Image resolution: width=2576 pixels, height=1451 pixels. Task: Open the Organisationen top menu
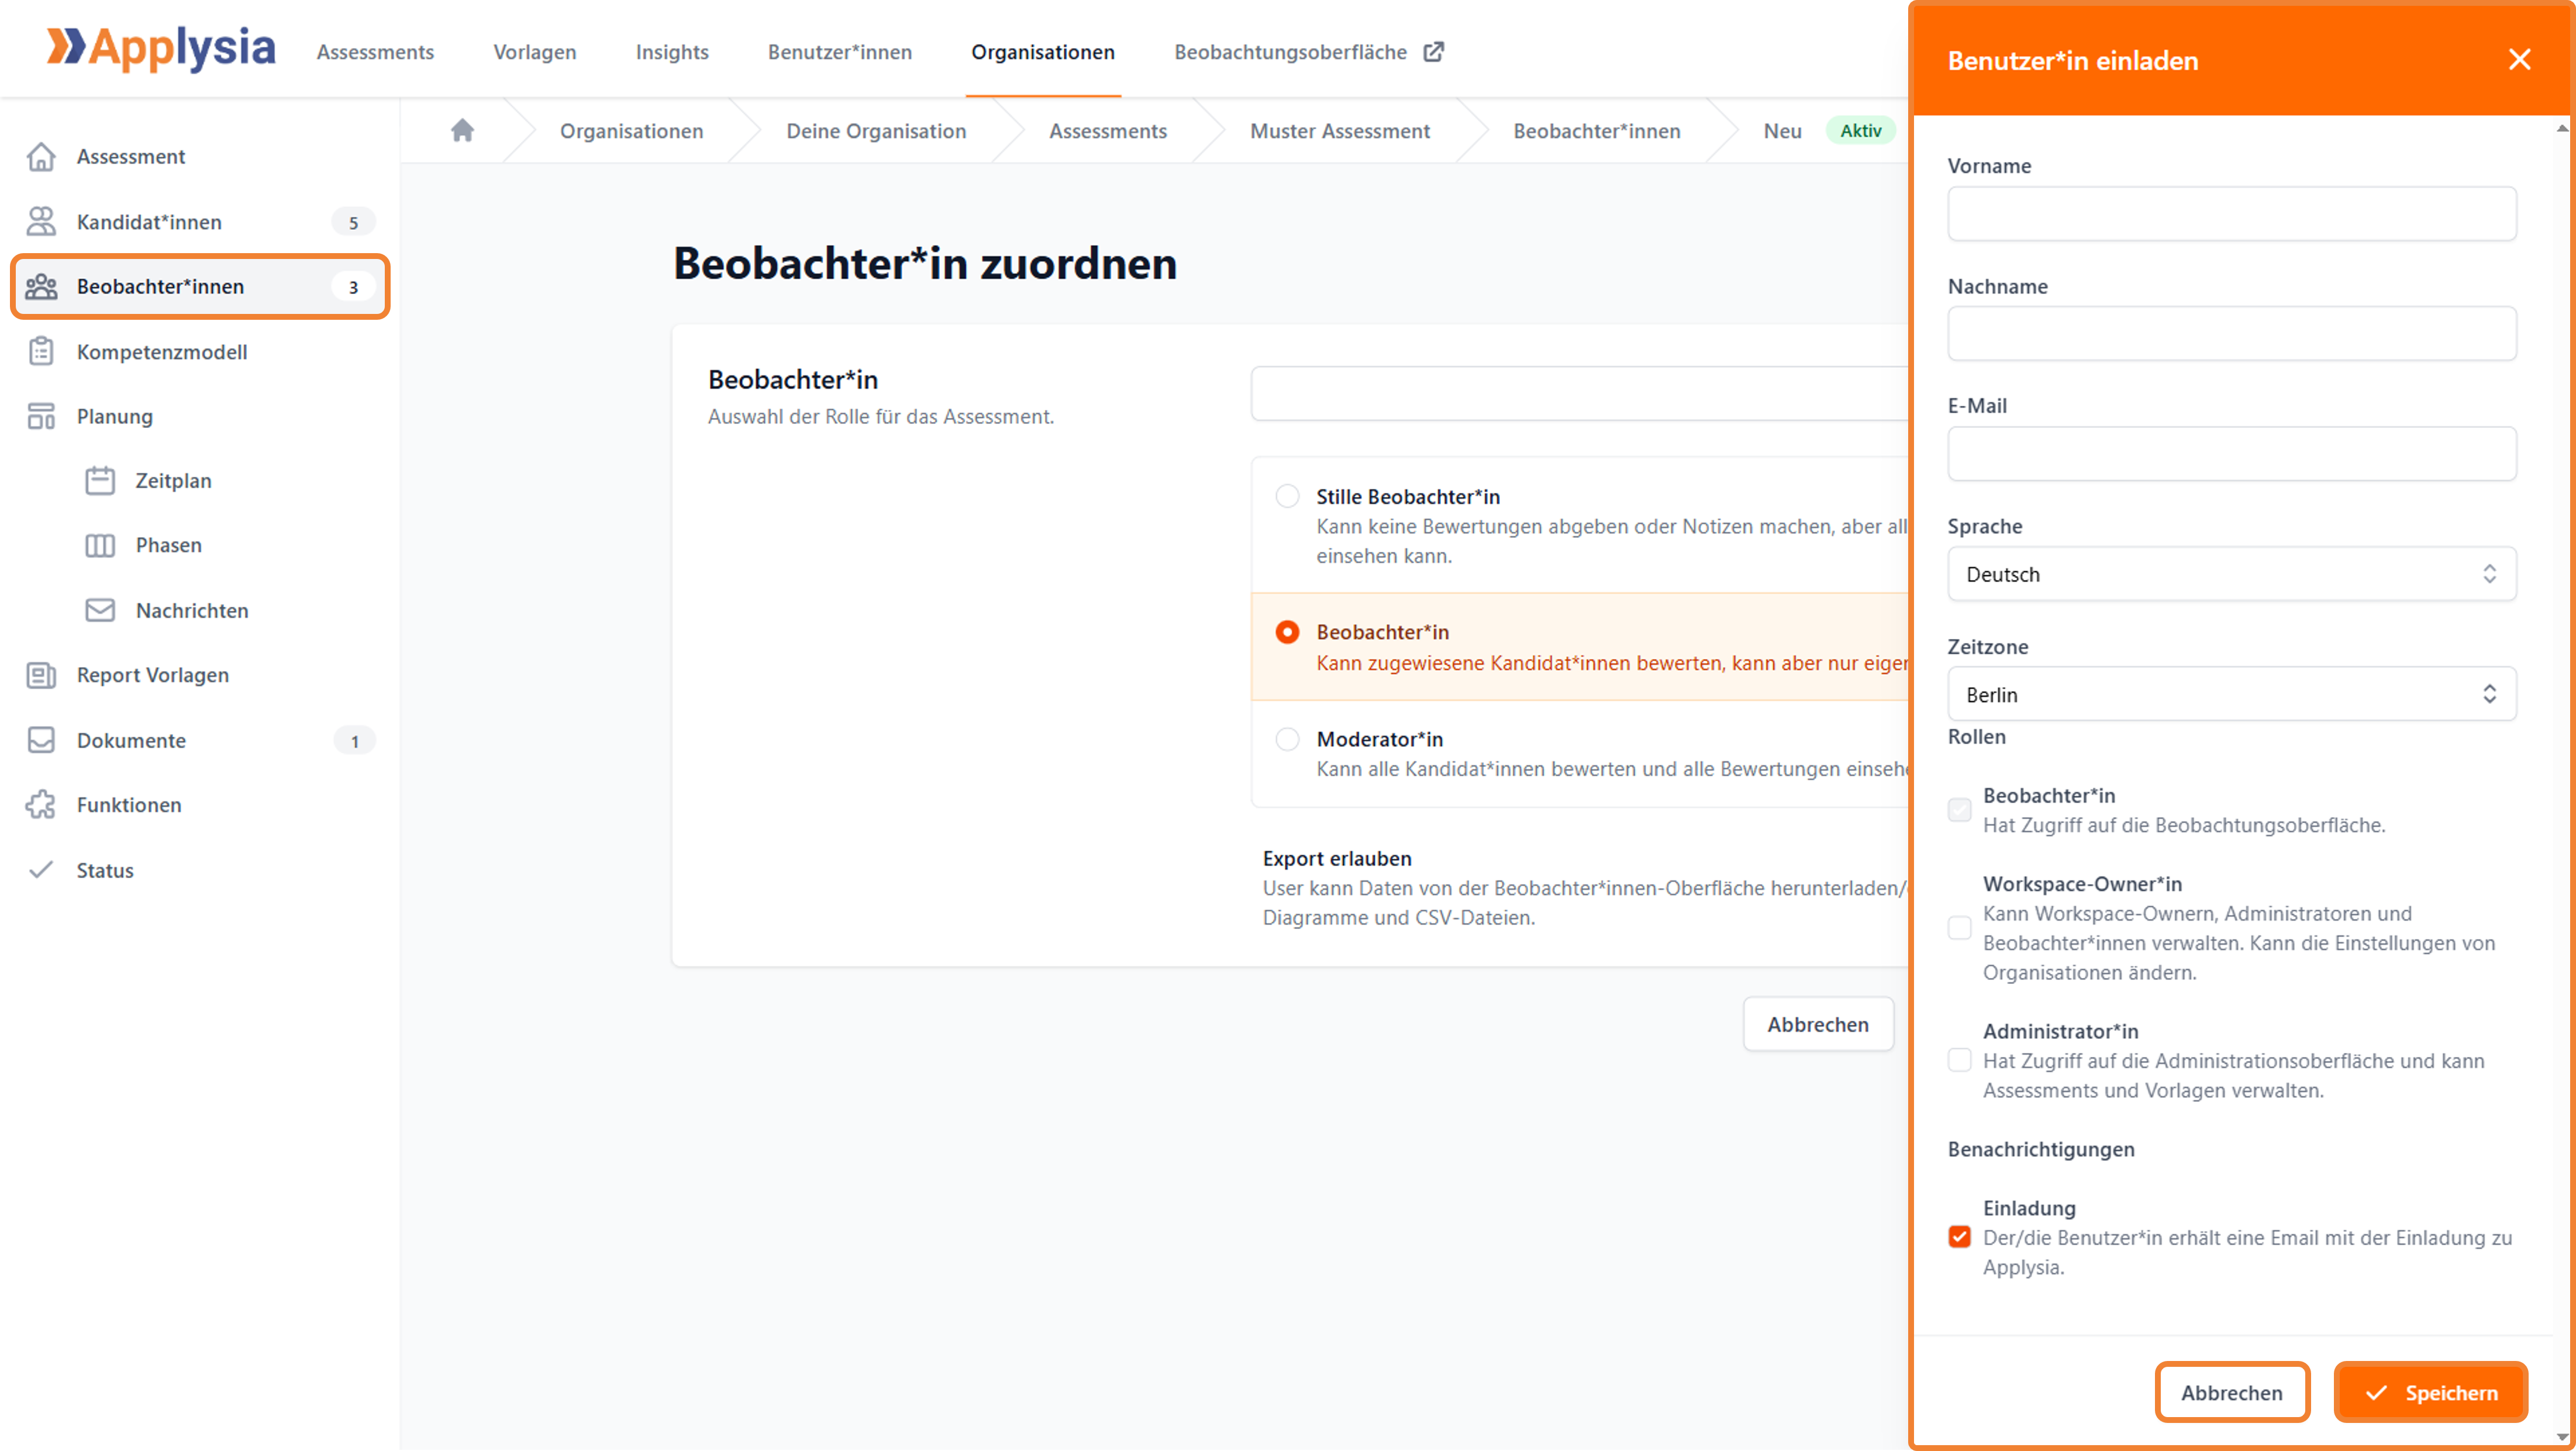(1042, 51)
